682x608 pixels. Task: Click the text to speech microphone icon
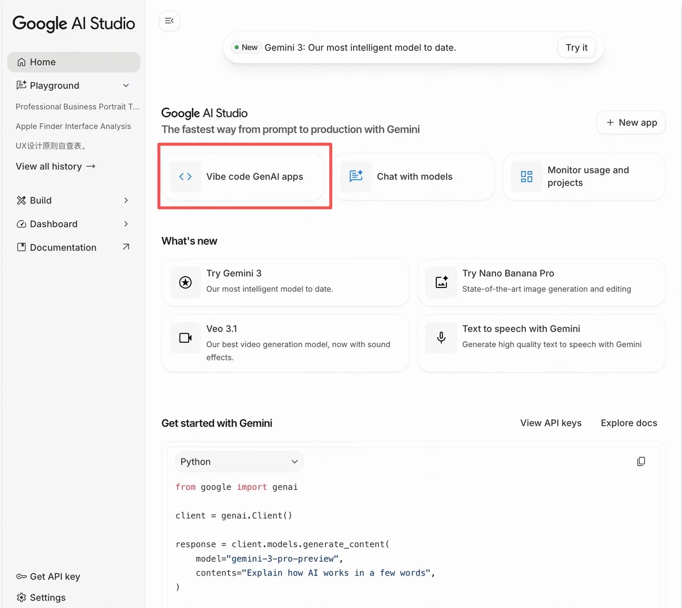point(441,338)
